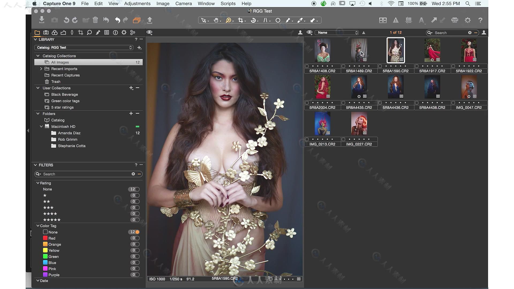Toggle the Loupe view mode

coord(228,20)
